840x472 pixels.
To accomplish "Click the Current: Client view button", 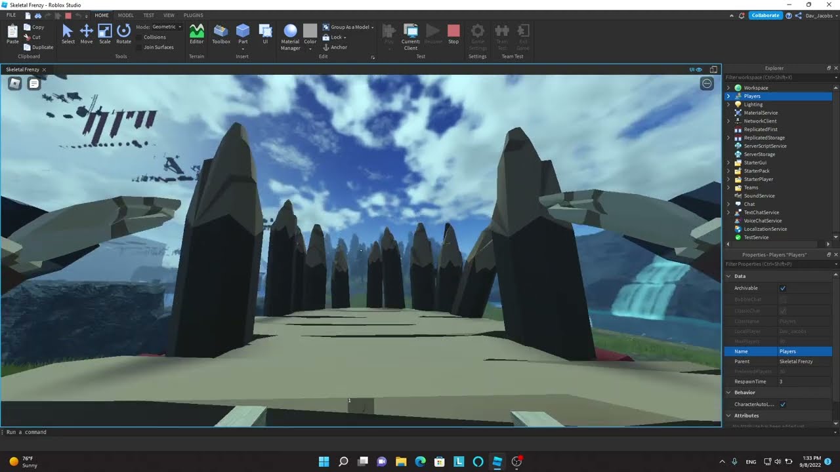I will (x=411, y=37).
